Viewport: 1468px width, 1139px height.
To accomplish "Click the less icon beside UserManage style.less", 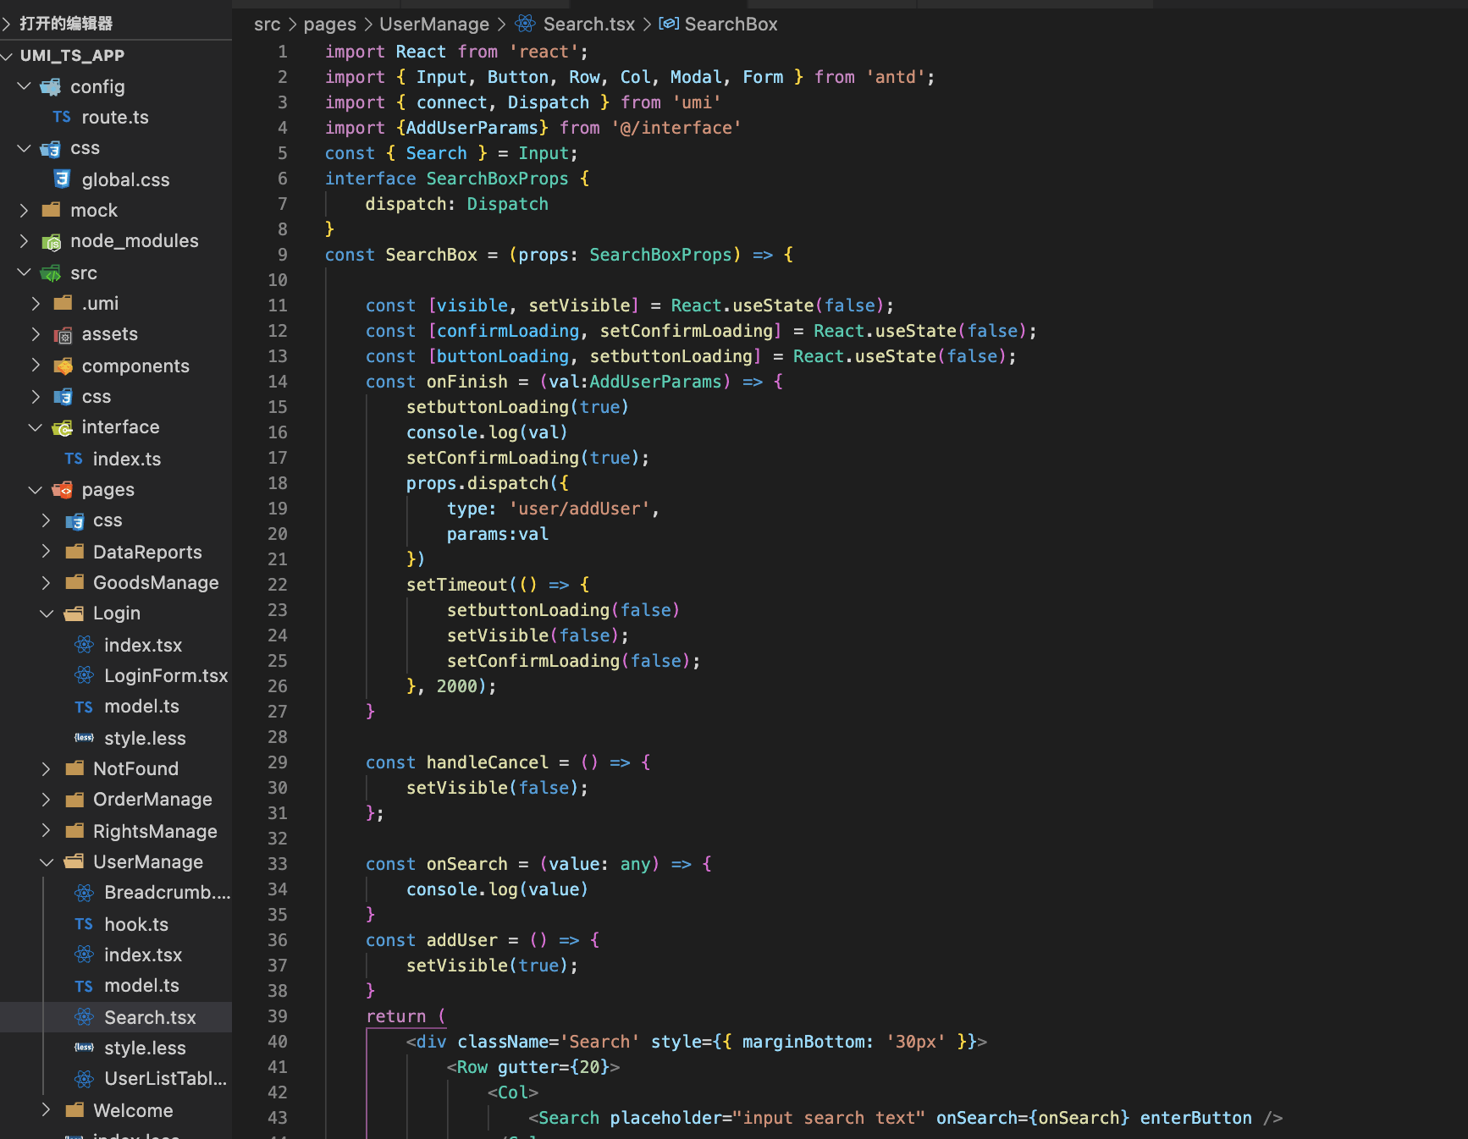I will 85,1048.
